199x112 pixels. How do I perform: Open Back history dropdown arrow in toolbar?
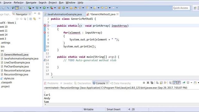(x=110, y=8)
